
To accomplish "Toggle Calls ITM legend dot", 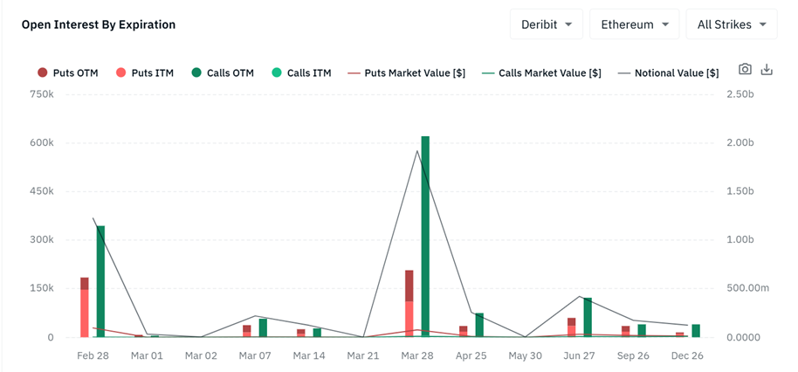I will (300, 73).
